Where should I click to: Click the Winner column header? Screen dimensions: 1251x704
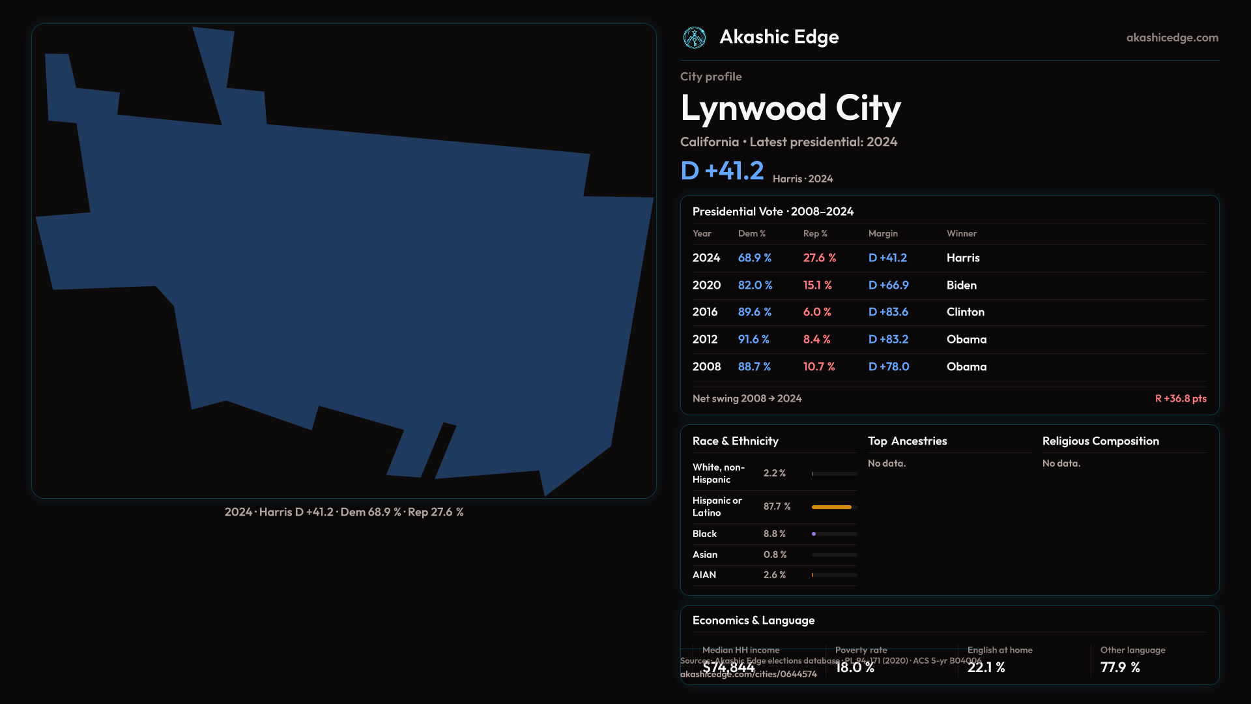click(x=961, y=233)
